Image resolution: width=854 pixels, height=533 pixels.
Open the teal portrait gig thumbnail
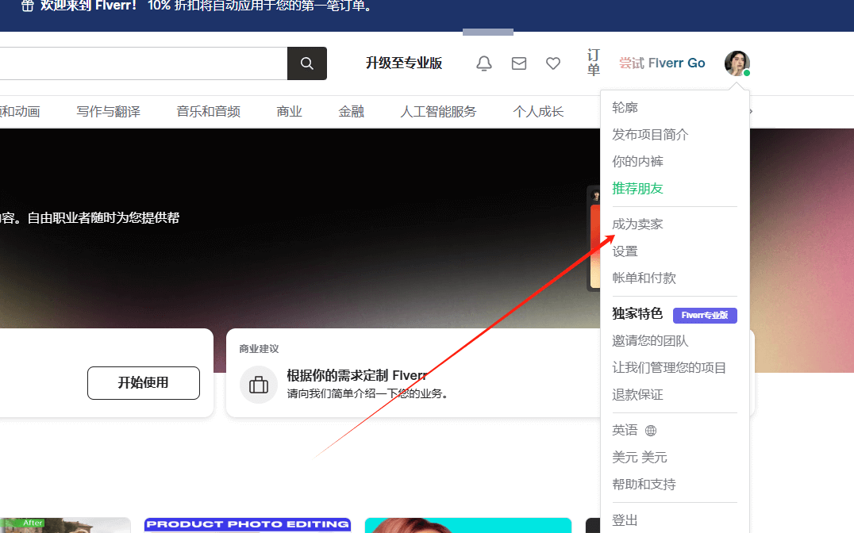(x=467, y=525)
